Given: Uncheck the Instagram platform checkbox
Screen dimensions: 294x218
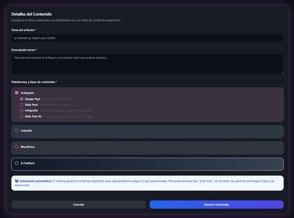Looking at the screenshot, I should pos(17,93).
